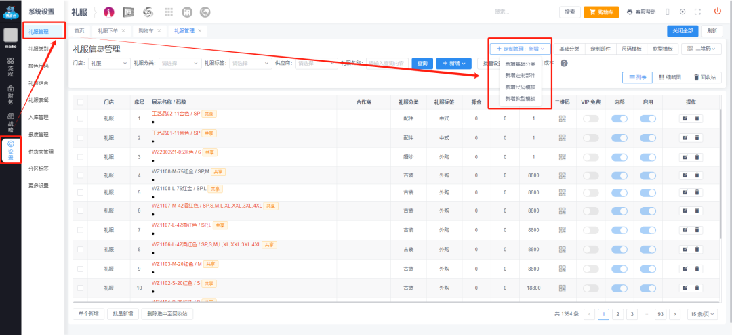The image size is (732, 335).
Task: Select 新增款型模板 from the menu
Action: click(520, 99)
